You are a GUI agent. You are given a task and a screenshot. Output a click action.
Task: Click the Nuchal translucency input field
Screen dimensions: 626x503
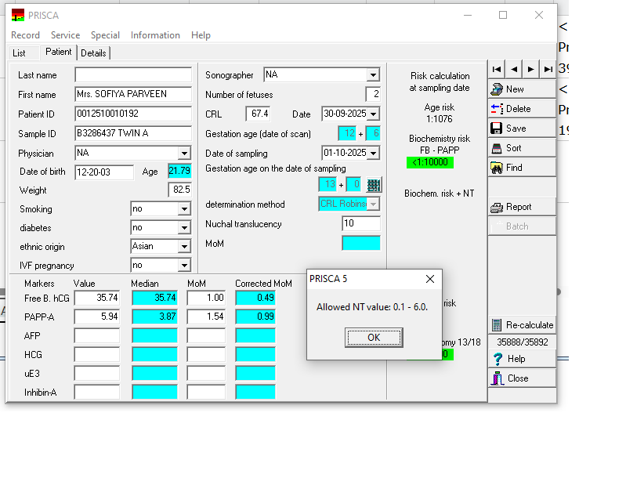tap(360, 224)
